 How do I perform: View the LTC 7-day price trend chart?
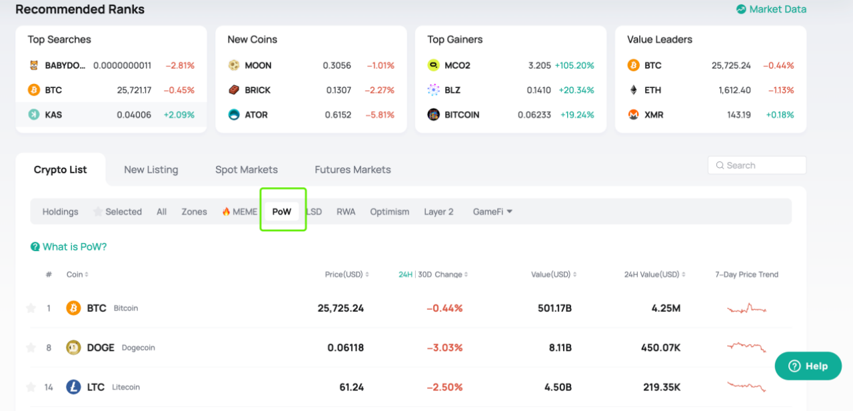(746, 386)
